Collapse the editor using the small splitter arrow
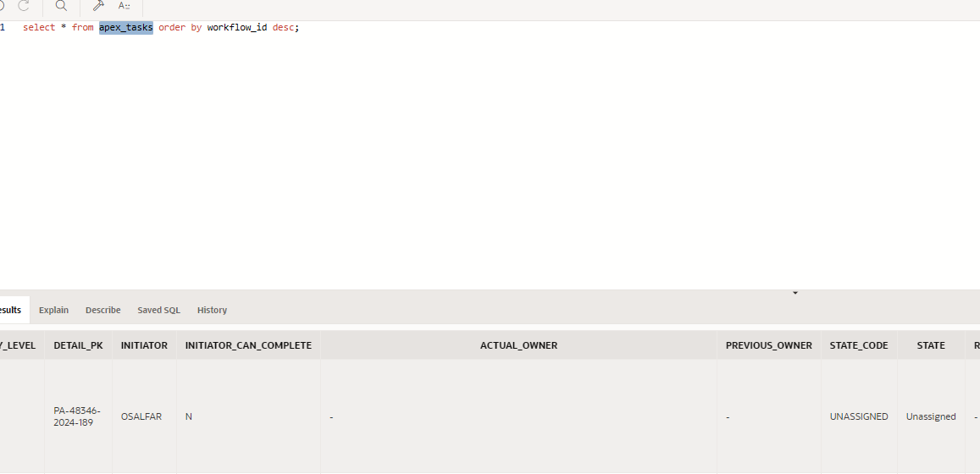This screenshot has height=474, width=980. point(795,292)
